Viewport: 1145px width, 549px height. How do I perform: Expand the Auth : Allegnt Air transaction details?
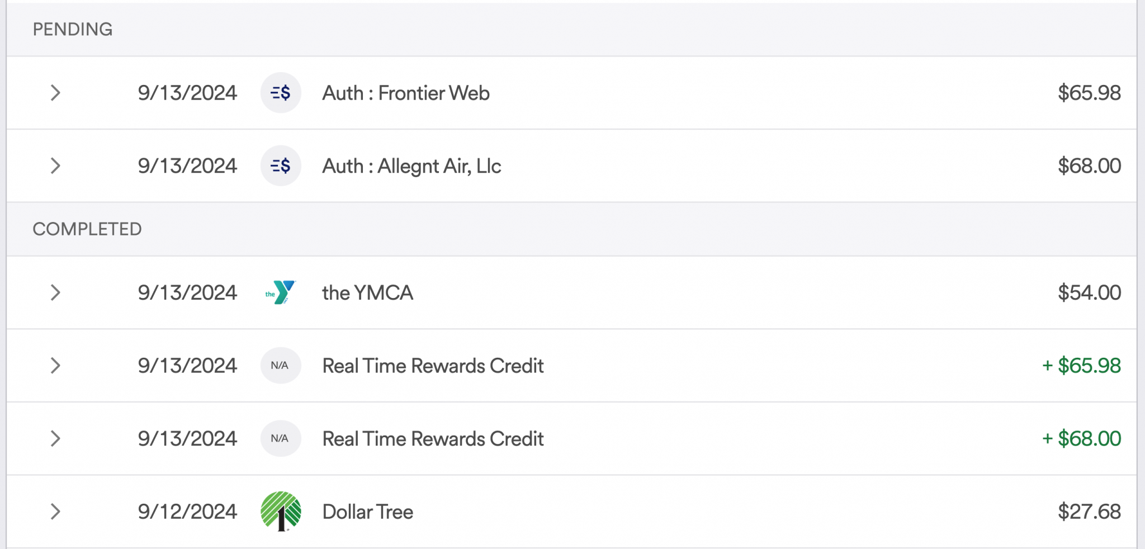click(x=55, y=166)
